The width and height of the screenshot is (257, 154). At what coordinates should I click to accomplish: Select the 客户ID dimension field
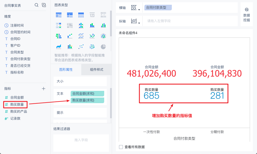15,46
